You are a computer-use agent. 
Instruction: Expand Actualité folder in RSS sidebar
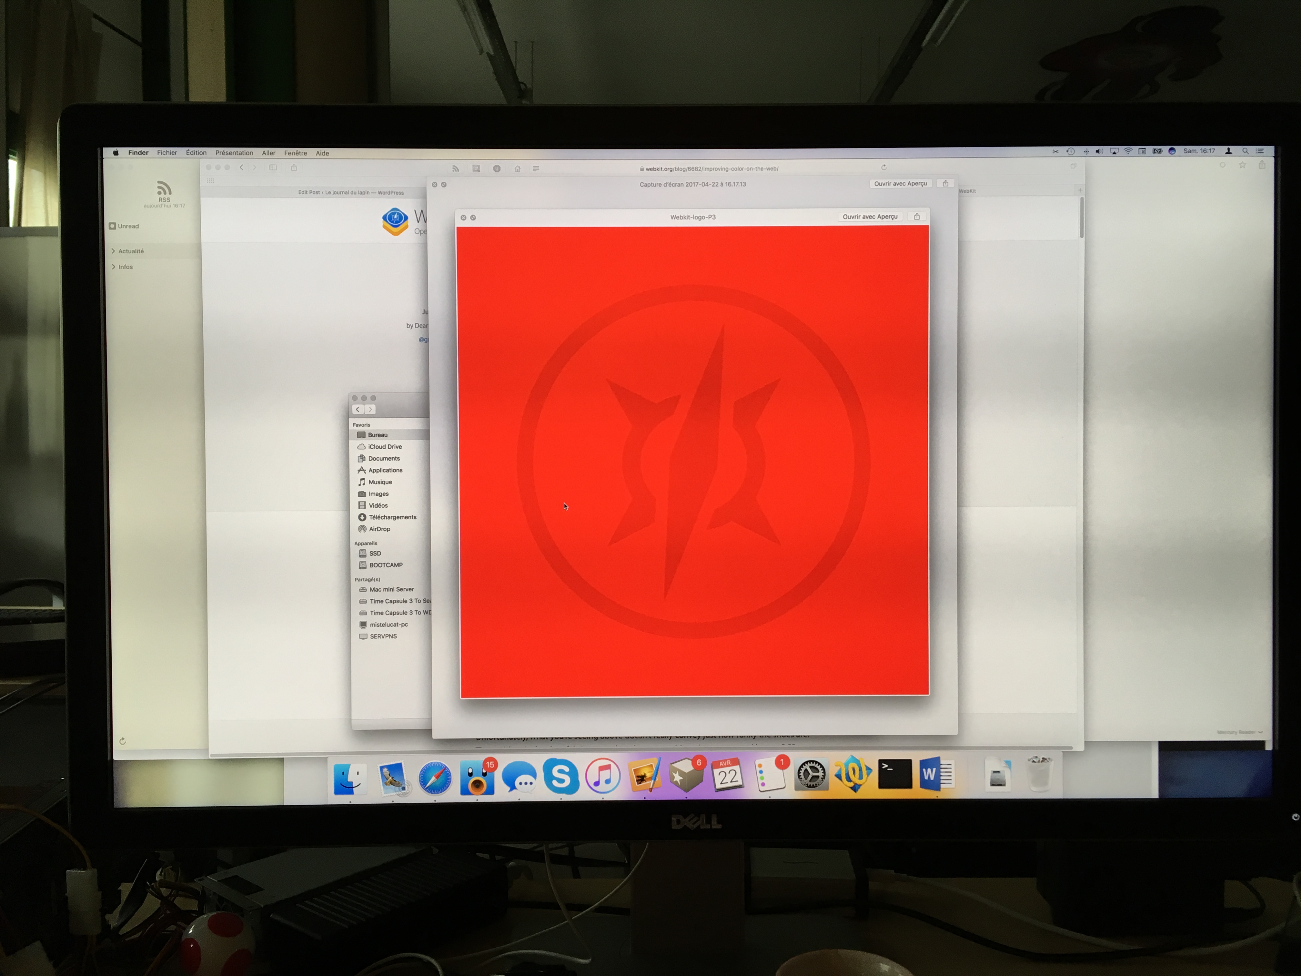[113, 251]
